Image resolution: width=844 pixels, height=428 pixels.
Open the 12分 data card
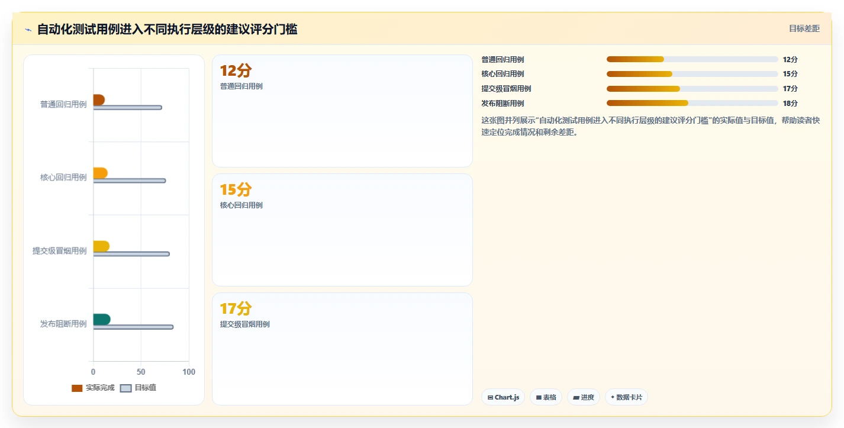342,111
